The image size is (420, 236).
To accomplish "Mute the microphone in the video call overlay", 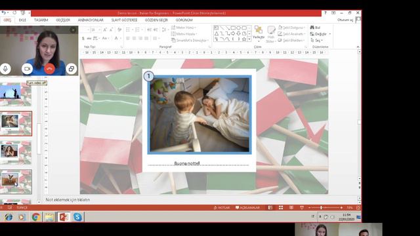I will [x=5, y=69].
